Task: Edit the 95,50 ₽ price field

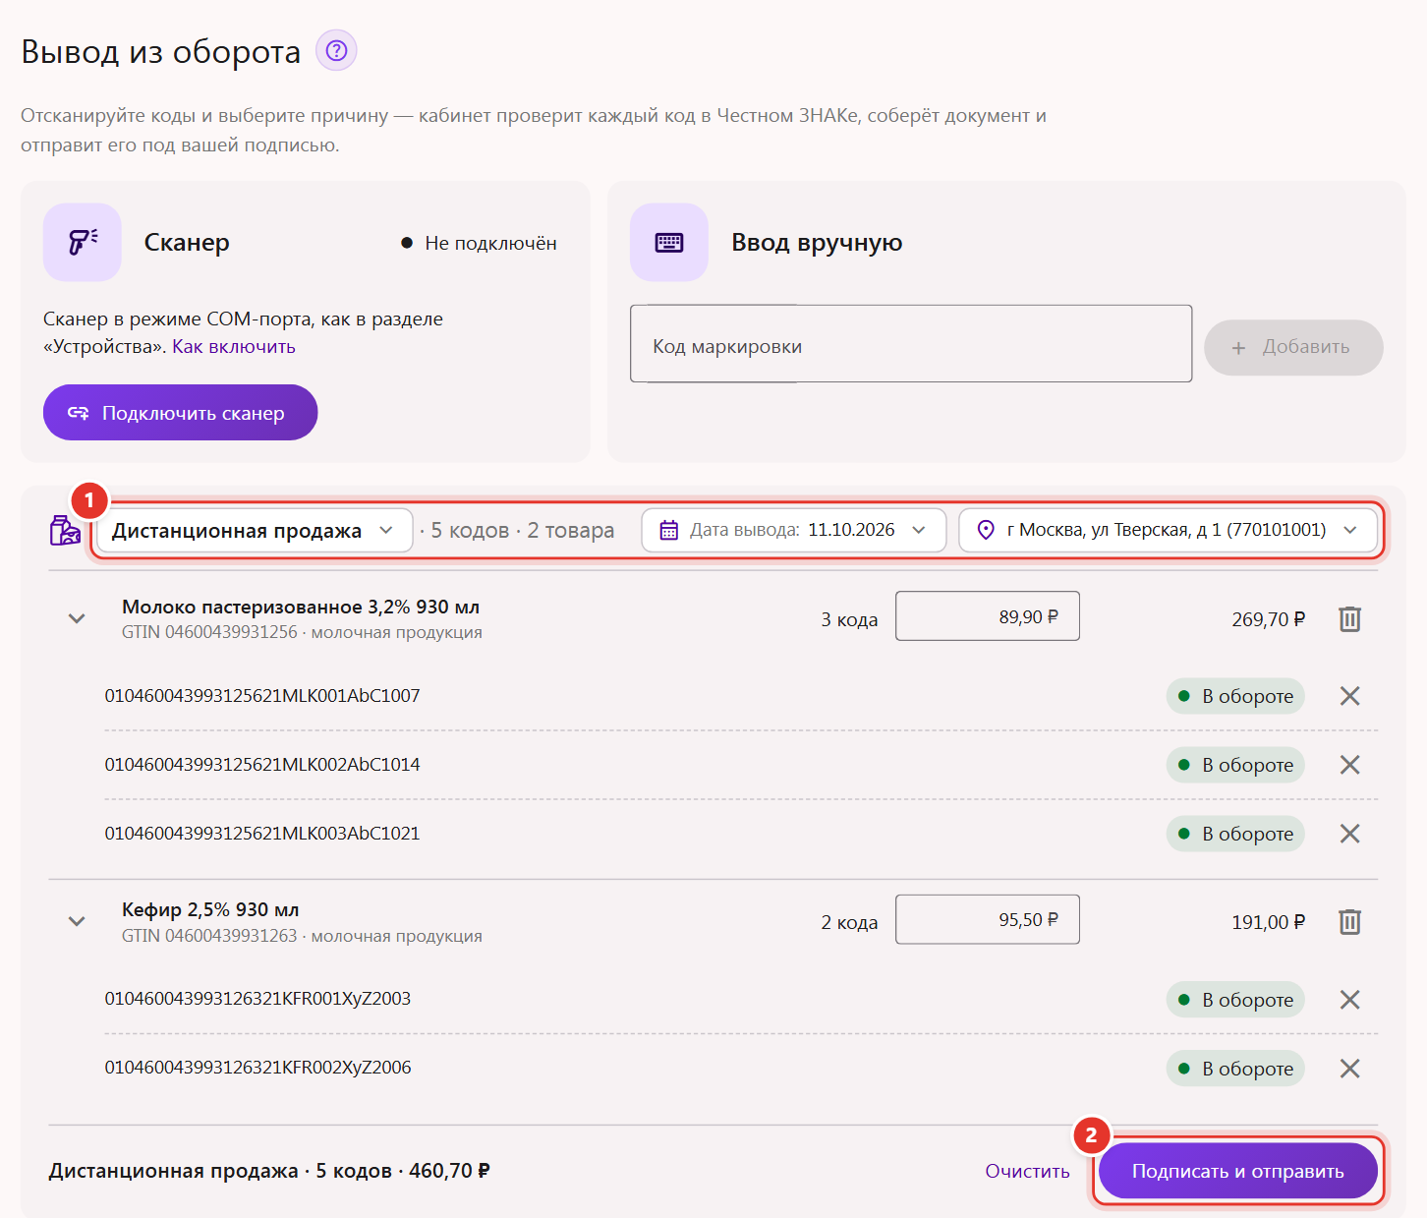Action: click(x=988, y=919)
